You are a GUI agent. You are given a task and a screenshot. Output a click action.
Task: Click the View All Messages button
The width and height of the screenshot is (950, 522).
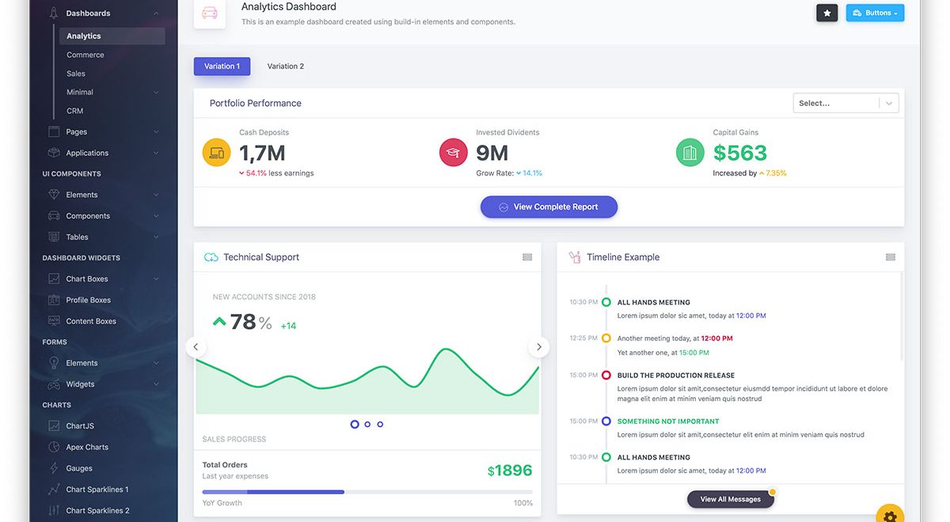point(730,499)
